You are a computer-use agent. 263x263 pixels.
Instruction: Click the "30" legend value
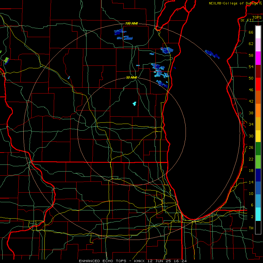point(251,136)
